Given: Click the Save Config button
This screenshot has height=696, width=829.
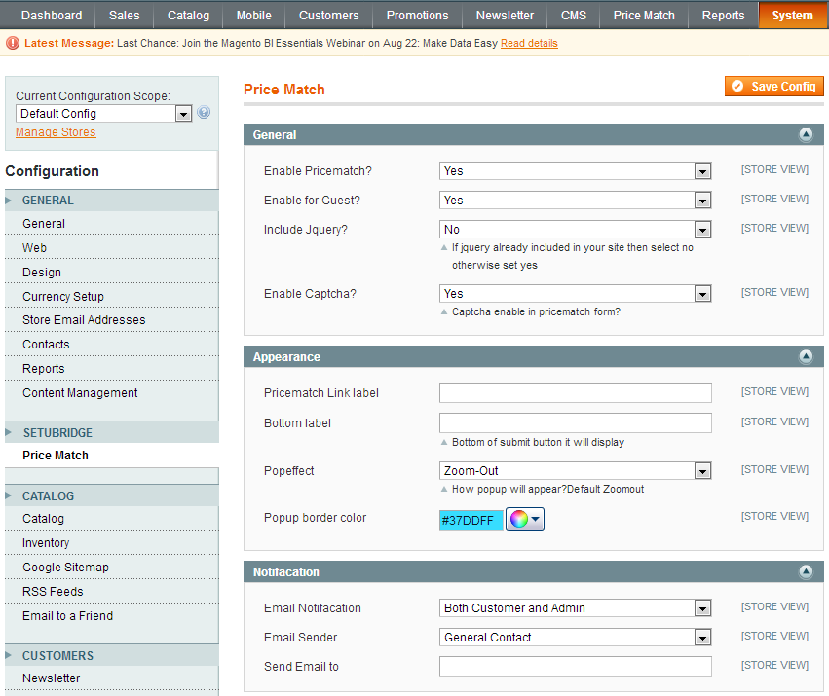Looking at the screenshot, I should [x=774, y=87].
